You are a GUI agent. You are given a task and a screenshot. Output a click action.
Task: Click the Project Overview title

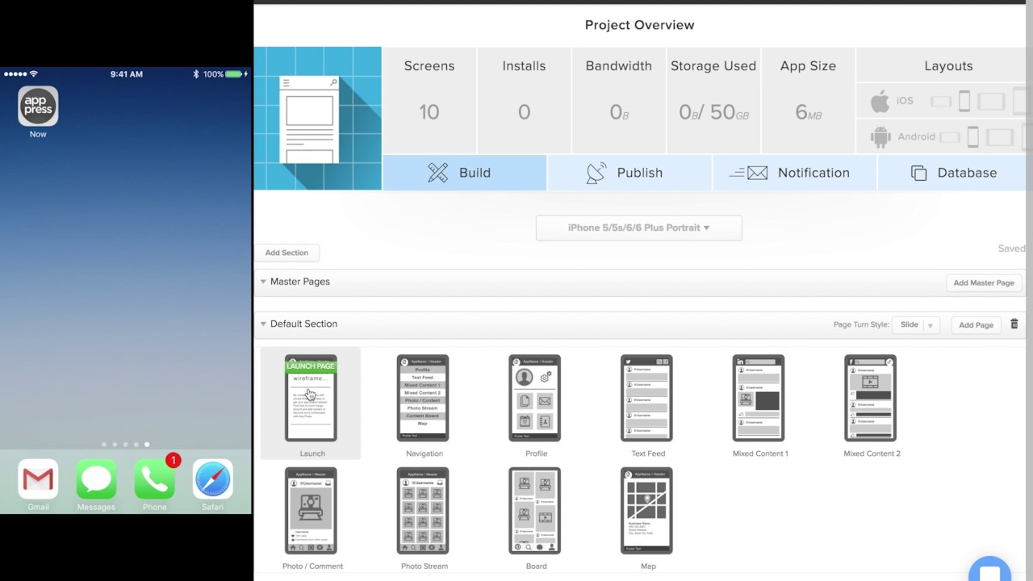pos(640,25)
